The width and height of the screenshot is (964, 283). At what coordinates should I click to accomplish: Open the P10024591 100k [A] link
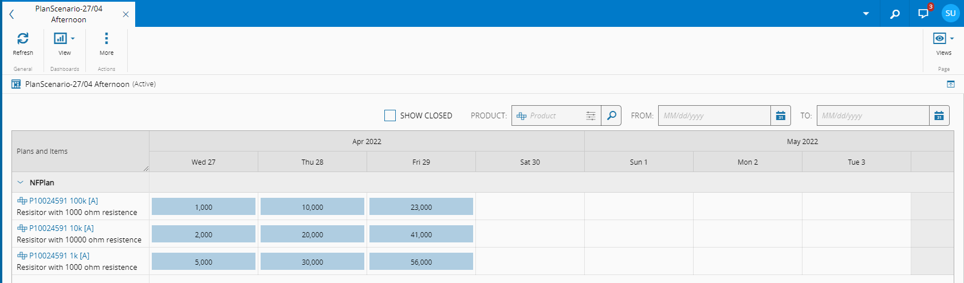point(63,201)
